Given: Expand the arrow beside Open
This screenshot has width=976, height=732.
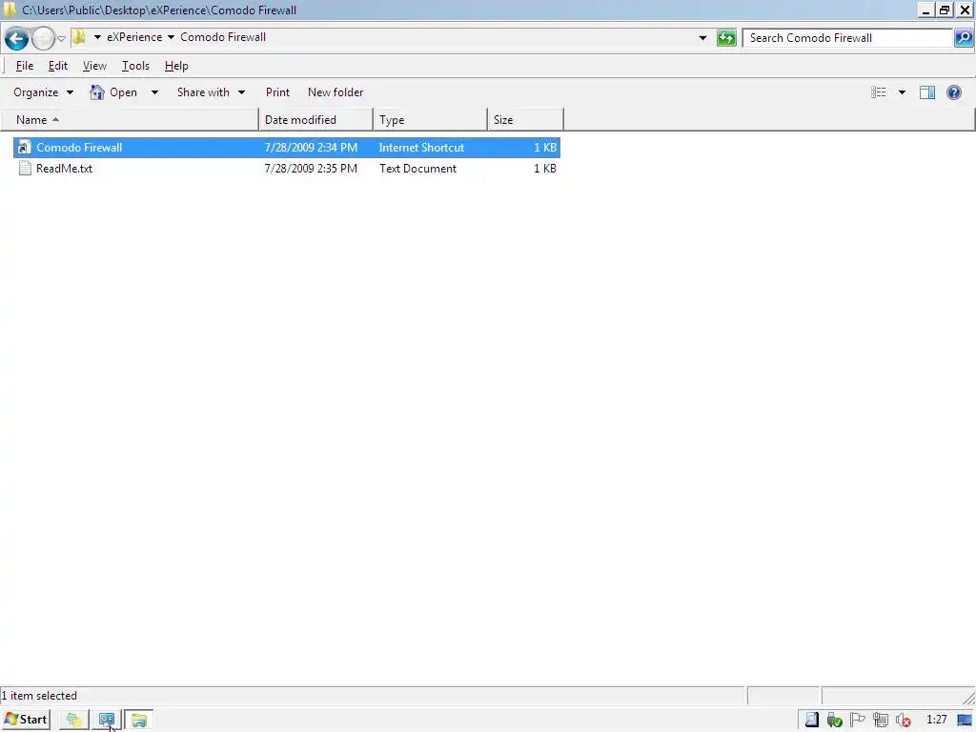Looking at the screenshot, I should click(x=154, y=92).
